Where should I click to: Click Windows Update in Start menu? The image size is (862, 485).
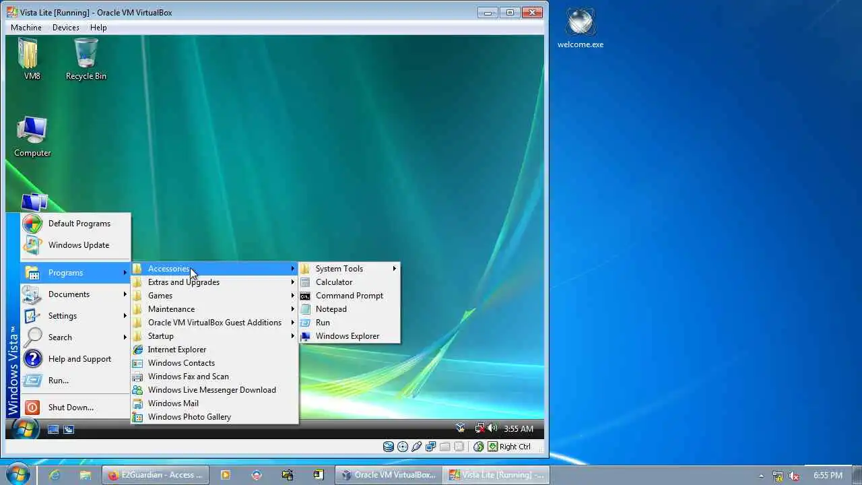[x=75, y=245]
